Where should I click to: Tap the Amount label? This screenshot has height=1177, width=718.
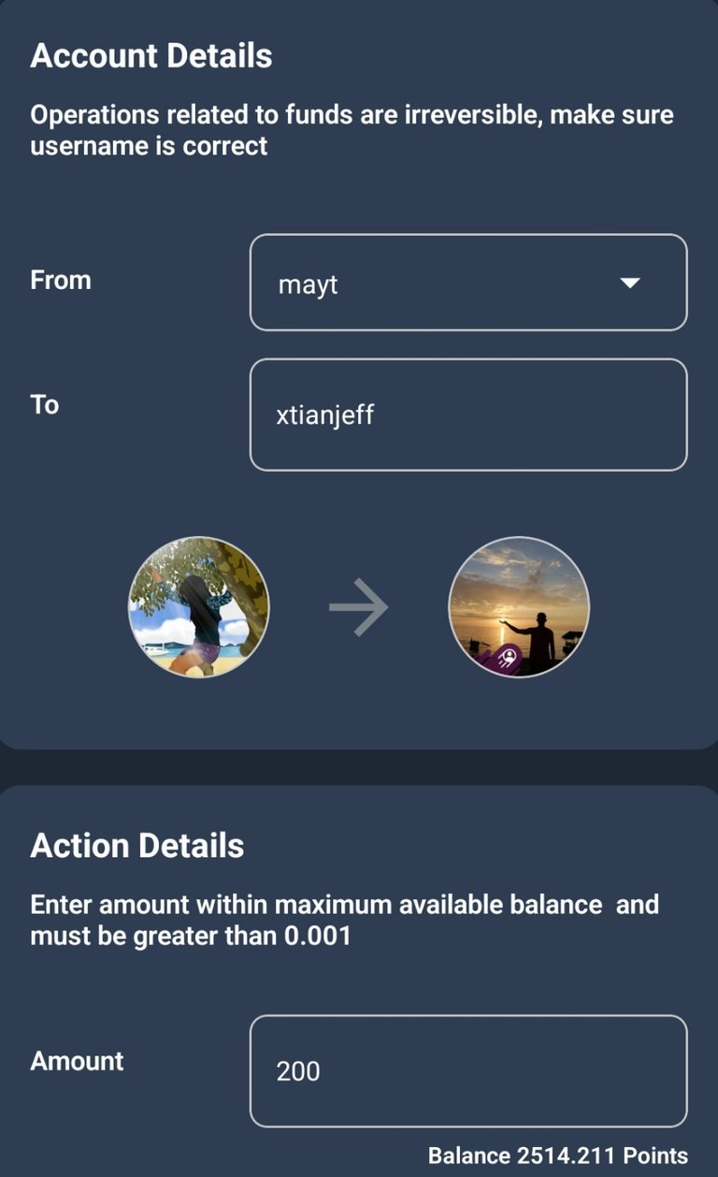[77, 1061]
